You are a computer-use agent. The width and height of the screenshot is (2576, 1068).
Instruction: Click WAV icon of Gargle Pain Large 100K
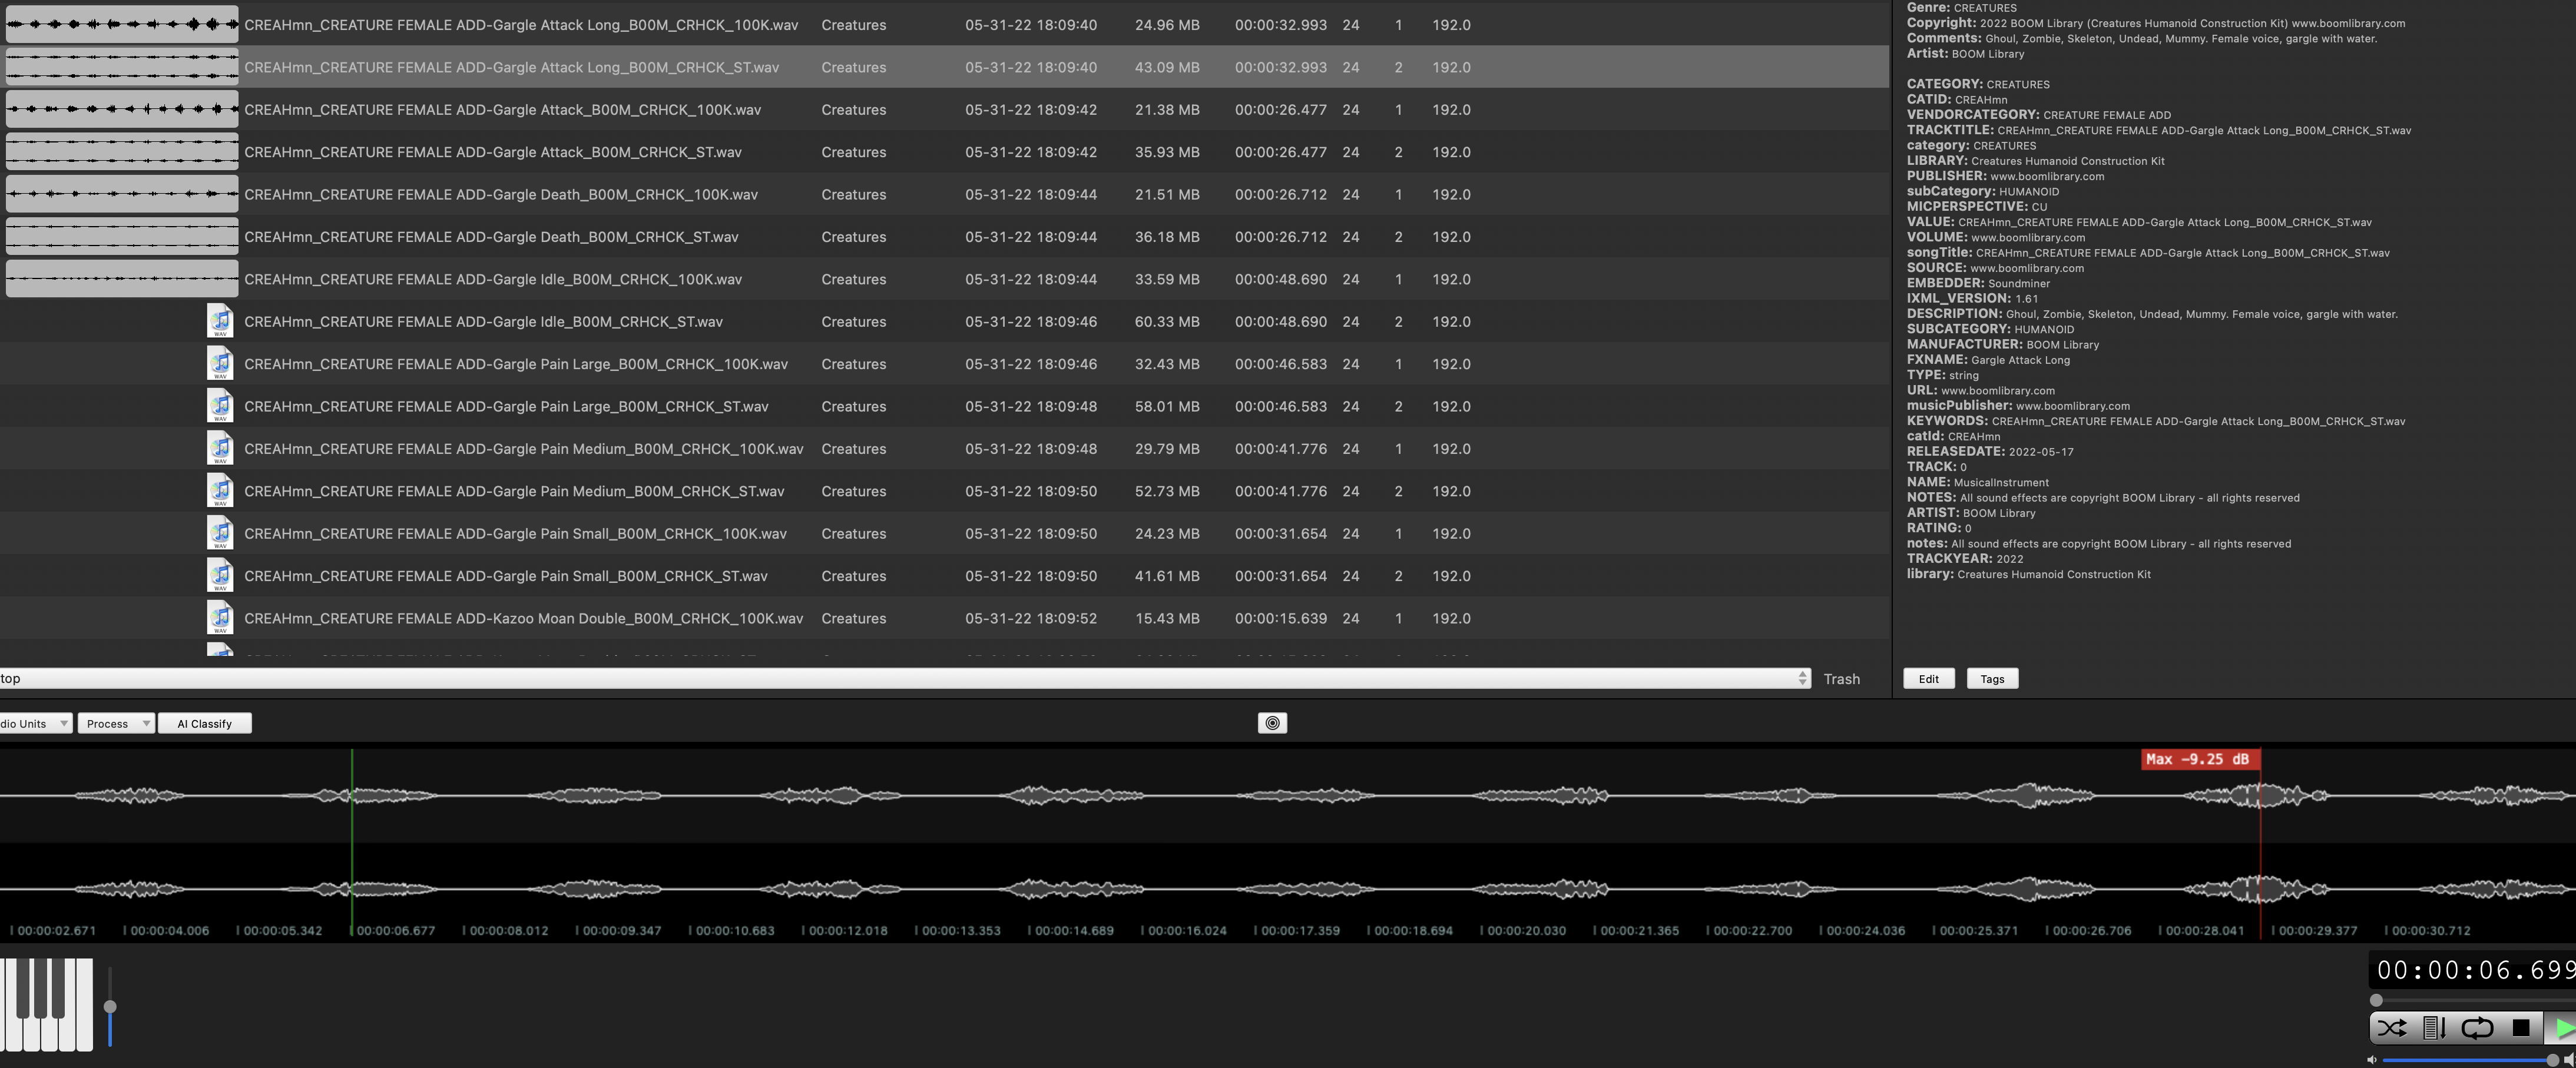pos(220,364)
